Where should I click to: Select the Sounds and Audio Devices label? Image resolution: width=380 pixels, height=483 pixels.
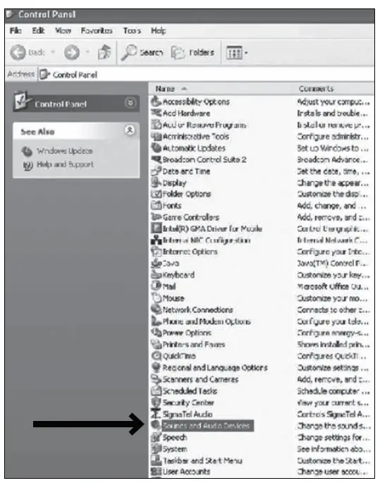[x=207, y=425]
